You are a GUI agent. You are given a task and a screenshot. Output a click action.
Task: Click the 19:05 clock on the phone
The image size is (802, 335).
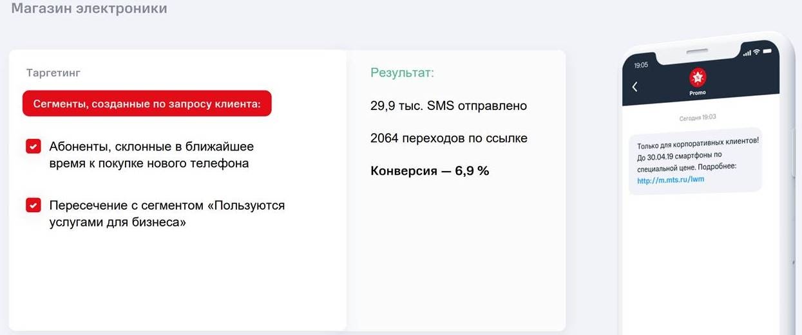641,65
